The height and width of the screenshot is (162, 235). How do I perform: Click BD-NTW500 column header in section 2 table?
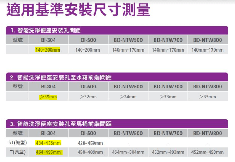click(x=128, y=87)
